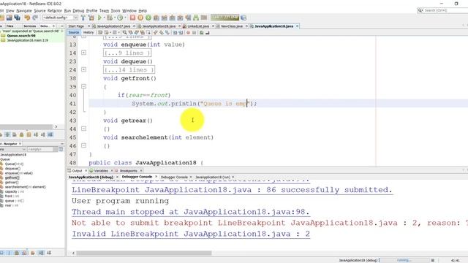Click 'LineBreakpoint JavaApplication18.java : 86' link
Screen dimensions: 468x263
[x=232, y=190]
